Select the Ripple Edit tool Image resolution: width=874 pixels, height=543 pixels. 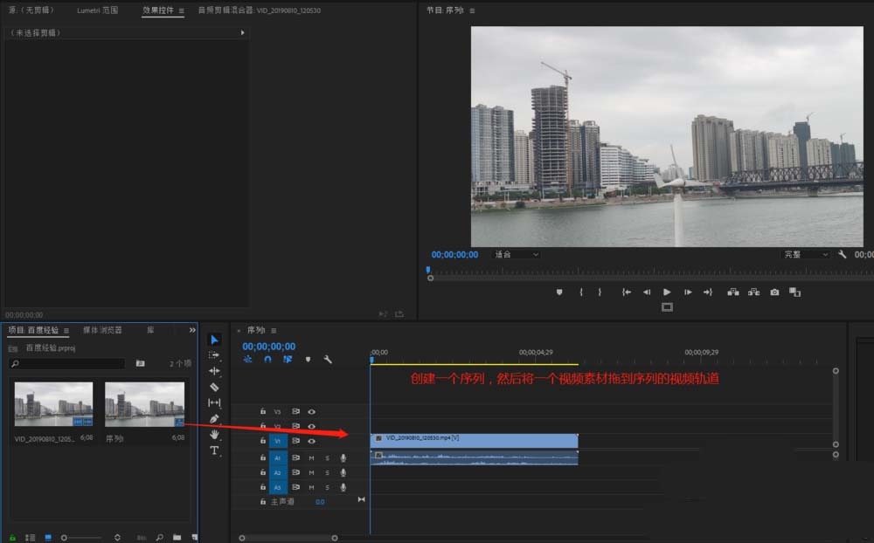pos(215,371)
